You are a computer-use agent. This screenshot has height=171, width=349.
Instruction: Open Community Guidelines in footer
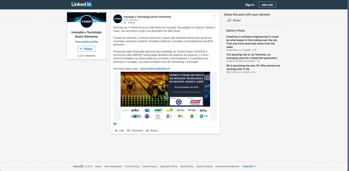tap(227, 166)
